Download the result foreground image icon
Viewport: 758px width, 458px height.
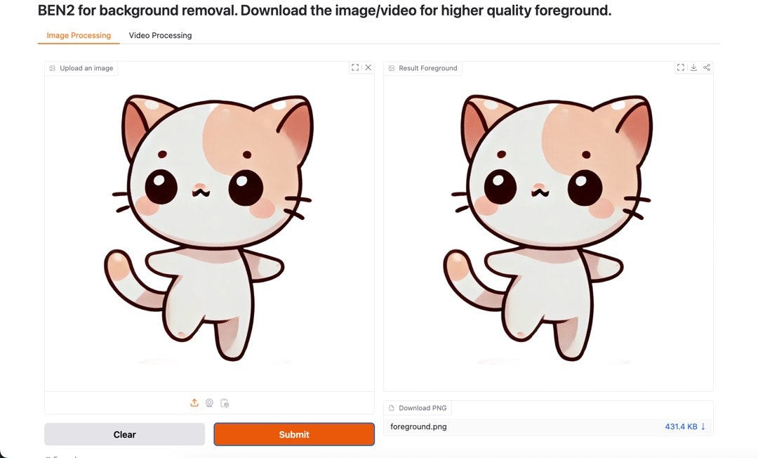pyautogui.click(x=693, y=67)
